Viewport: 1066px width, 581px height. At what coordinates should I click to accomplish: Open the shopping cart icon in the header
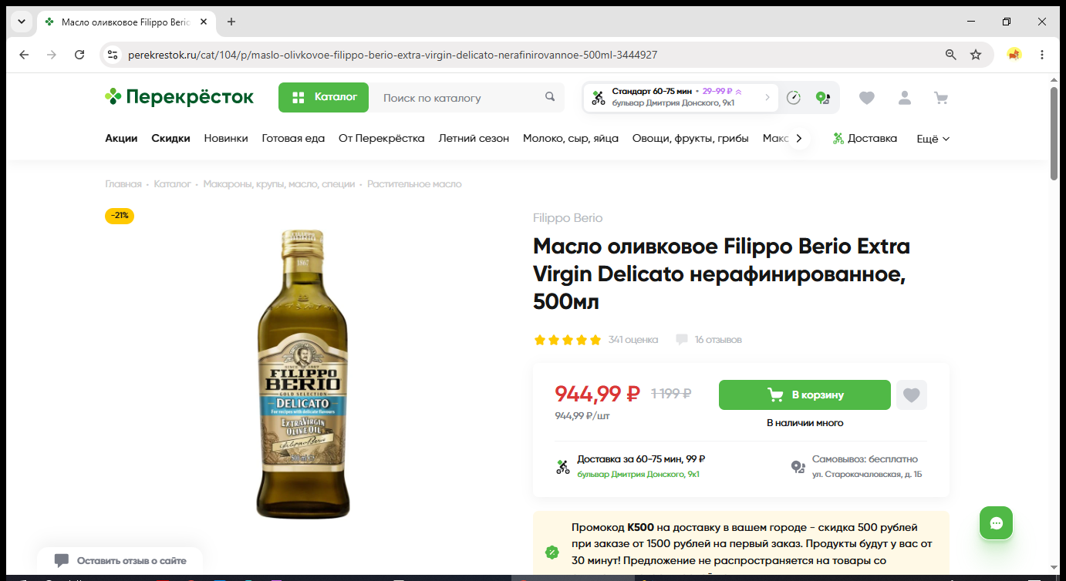941,98
